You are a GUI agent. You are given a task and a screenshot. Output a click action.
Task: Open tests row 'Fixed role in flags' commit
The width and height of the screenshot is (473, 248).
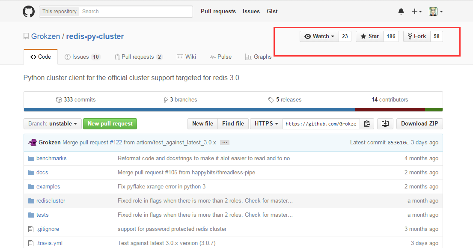[x=205, y=215]
